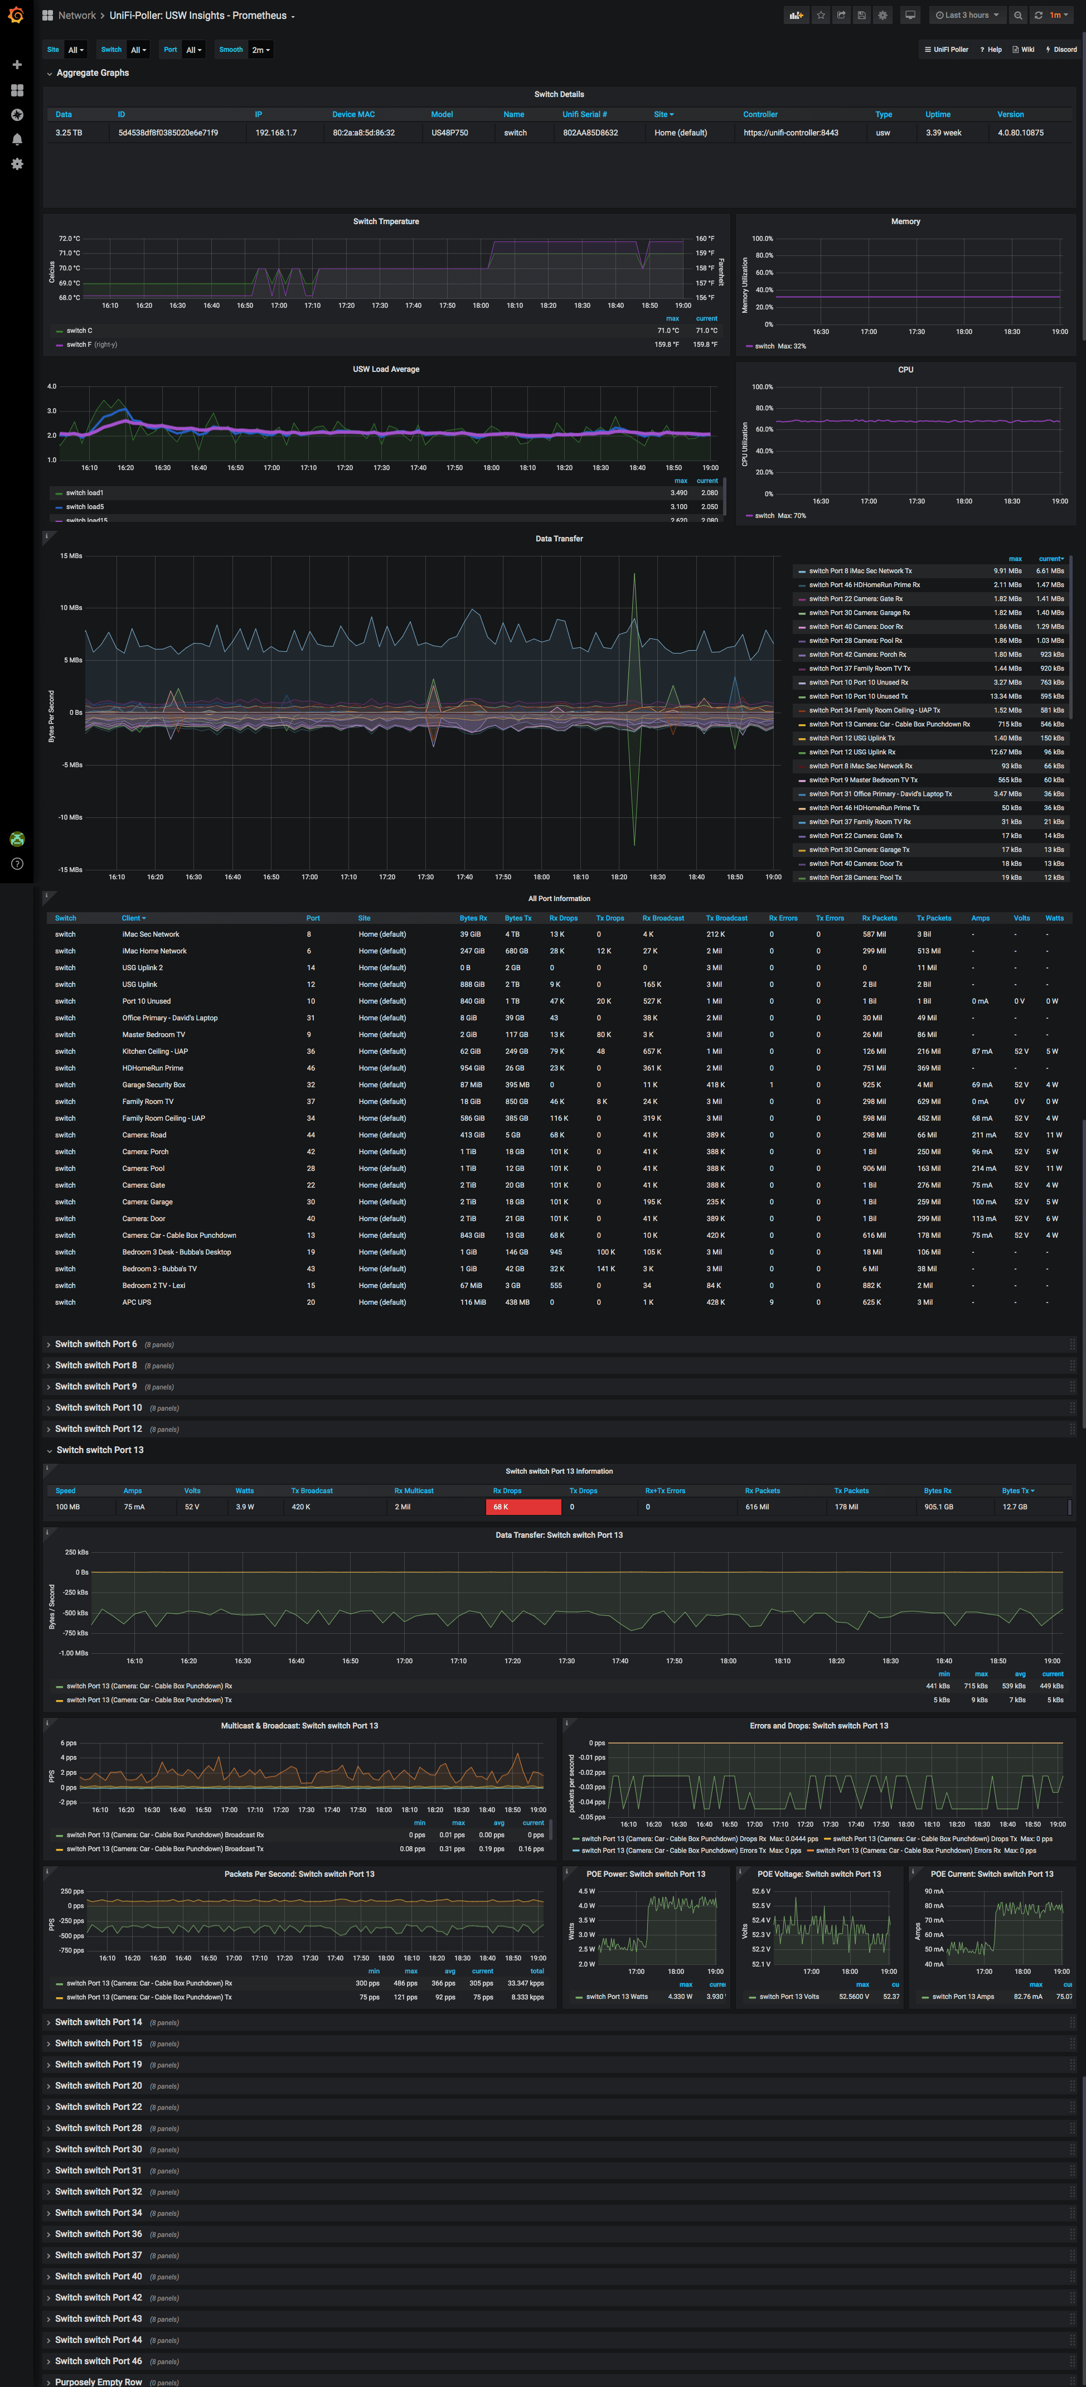The height and width of the screenshot is (2387, 1086).
Task: Cycle view mode with the monitor icon
Action: [x=910, y=16]
